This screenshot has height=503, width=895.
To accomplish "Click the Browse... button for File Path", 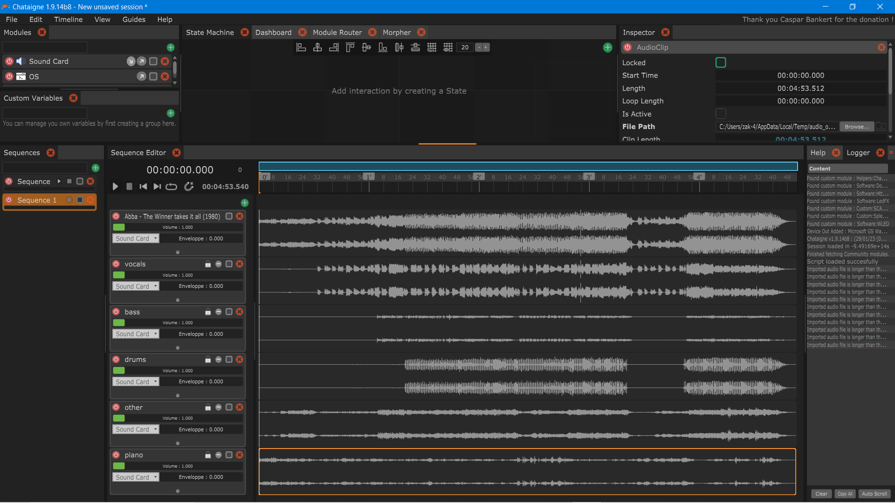I will [x=856, y=127].
